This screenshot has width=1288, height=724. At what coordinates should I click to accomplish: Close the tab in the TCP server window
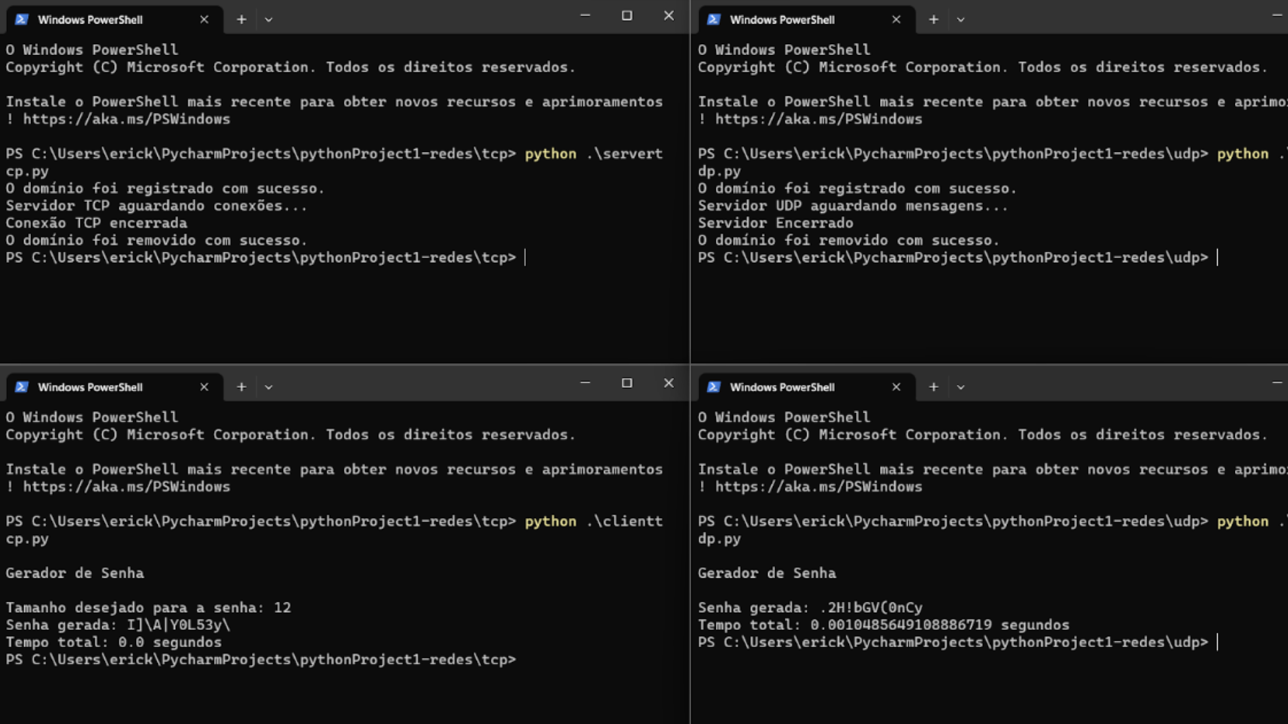[204, 19]
